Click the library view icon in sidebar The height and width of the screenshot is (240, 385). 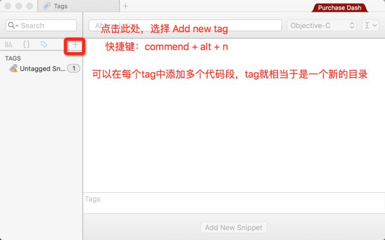9,44
